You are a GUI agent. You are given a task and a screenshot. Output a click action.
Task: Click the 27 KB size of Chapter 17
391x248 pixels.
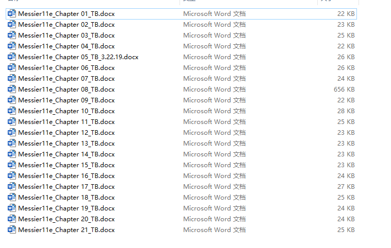click(x=346, y=187)
